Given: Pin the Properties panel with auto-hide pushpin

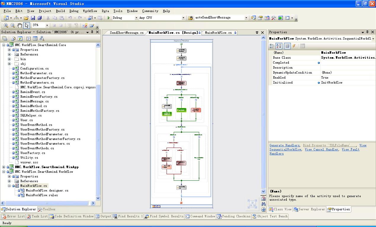Looking at the screenshot, I should click(367, 32).
